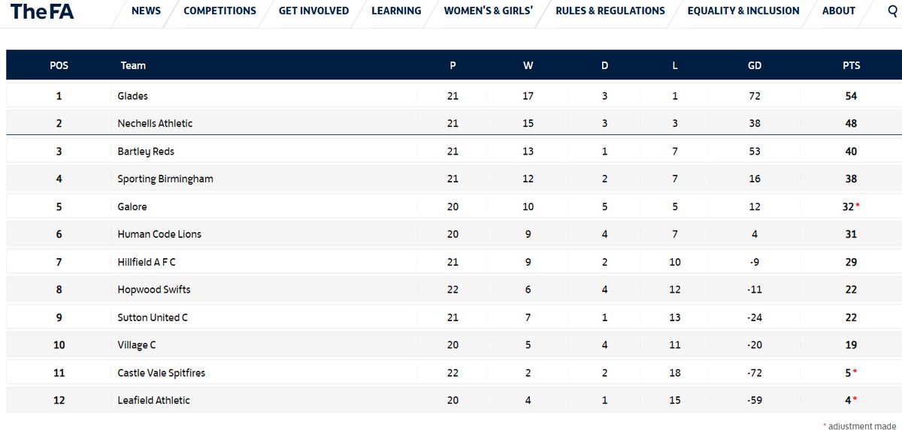
Task: Open the ABOUT menu
Action: 839,11
